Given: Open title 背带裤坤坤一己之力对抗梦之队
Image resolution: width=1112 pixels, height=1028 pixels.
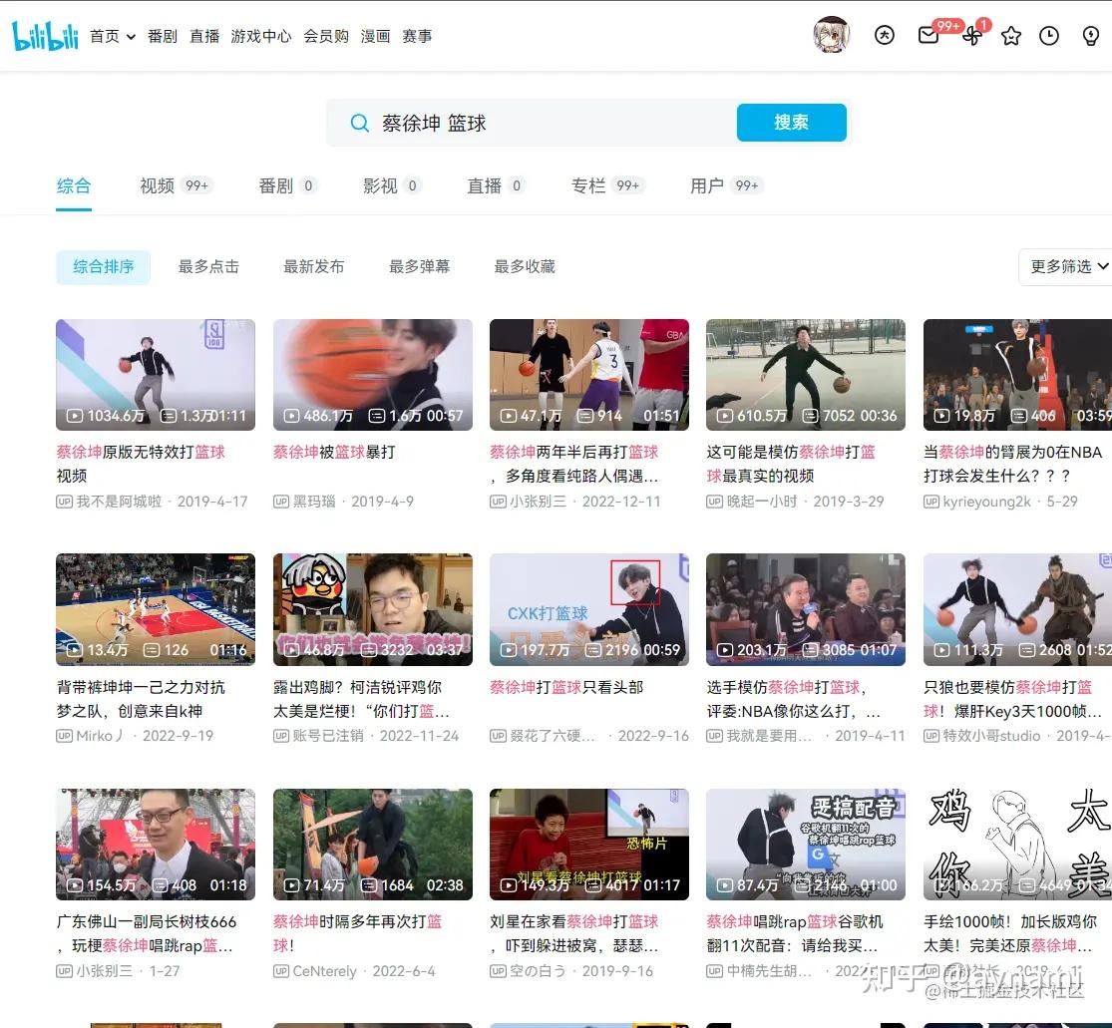Looking at the screenshot, I should coord(141,698).
